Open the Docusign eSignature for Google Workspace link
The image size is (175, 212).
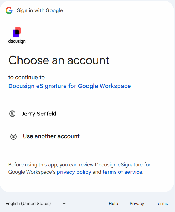(69, 86)
